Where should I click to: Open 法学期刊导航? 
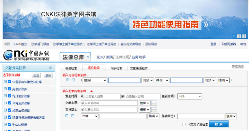40,44
